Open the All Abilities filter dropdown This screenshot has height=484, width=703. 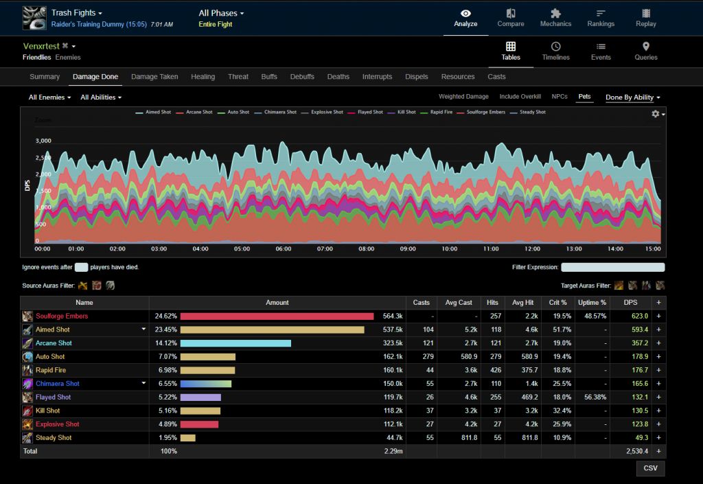(101, 97)
